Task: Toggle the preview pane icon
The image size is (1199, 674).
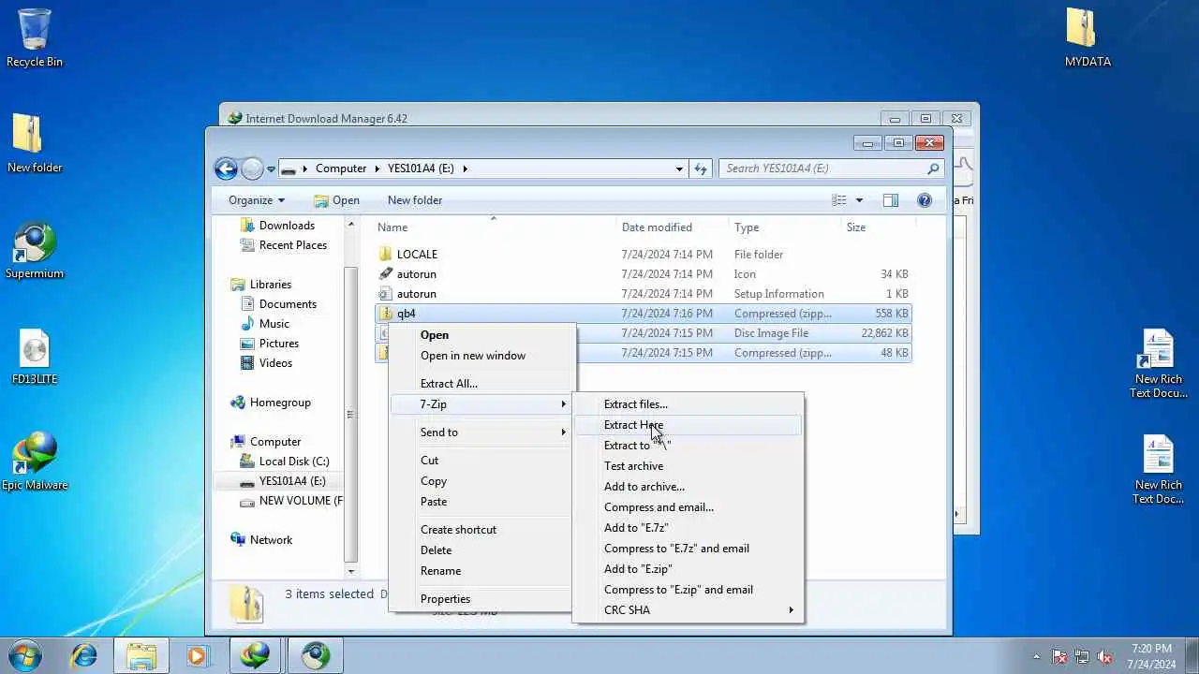Action: click(x=891, y=200)
